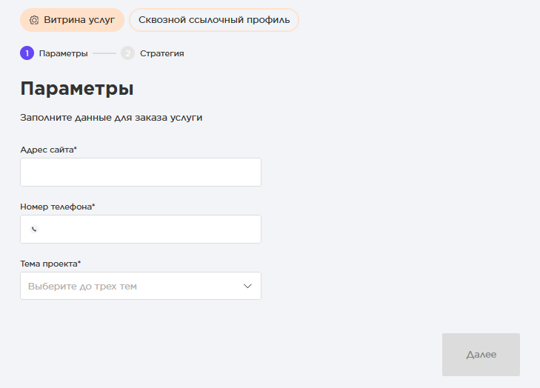Click the Адрес сайта* field label

49,150
